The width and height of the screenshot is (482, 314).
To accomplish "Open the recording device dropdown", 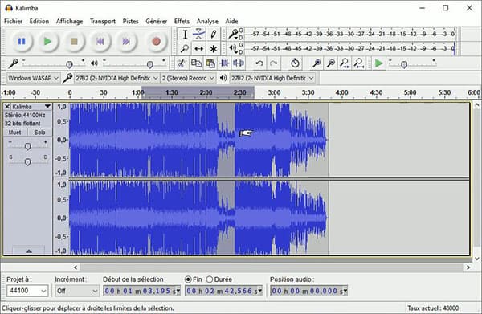I will (116, 79).
